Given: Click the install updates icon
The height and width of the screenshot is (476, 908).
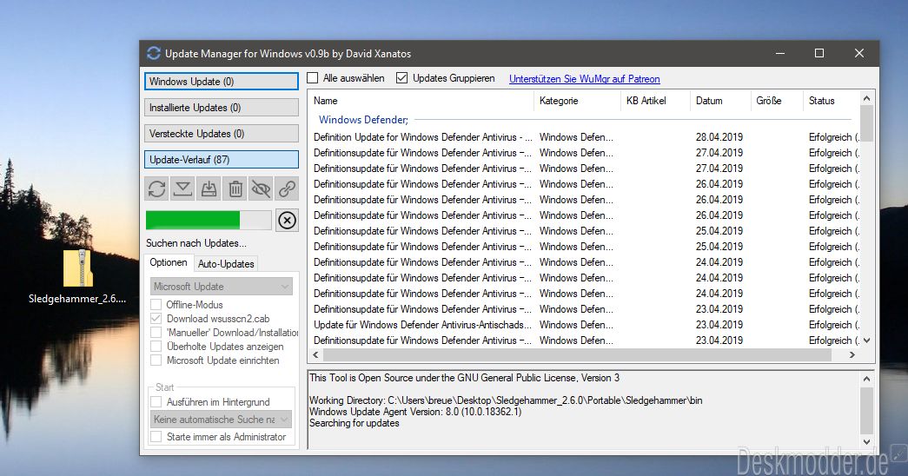Looking at the screenshot, I should (209, 188).
